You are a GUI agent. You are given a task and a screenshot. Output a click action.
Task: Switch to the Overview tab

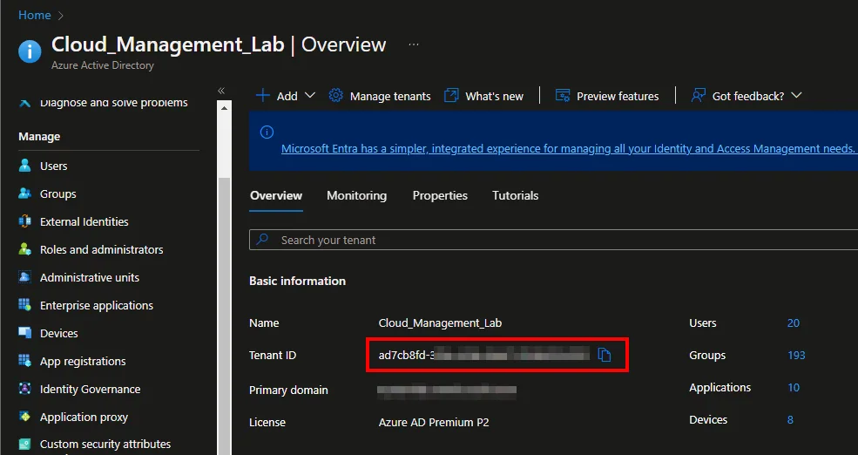[276, 195]
